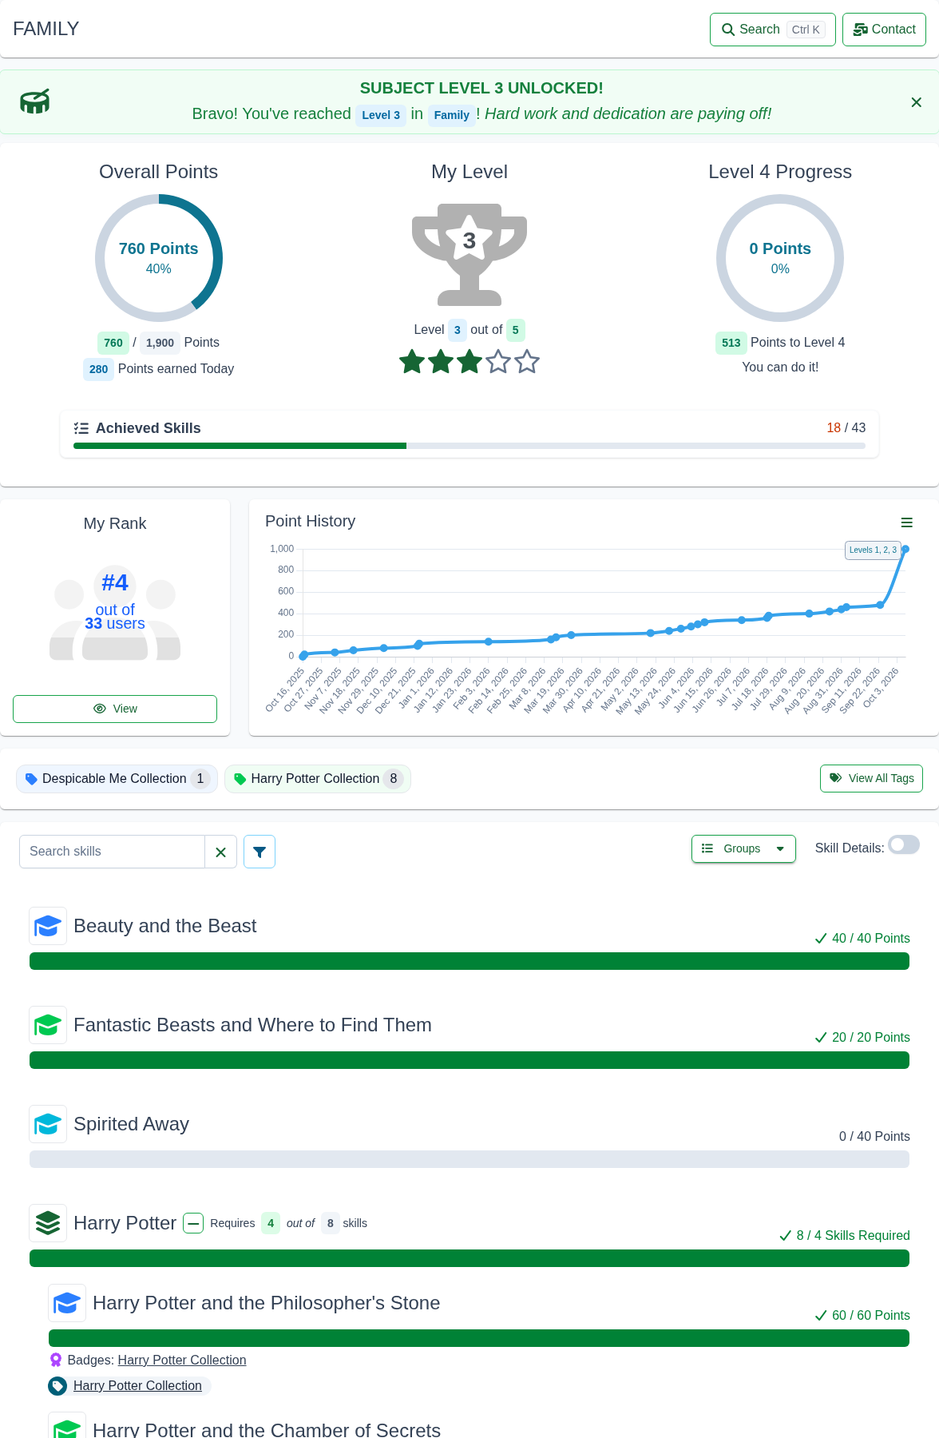
Task: Focus the Search skills input field
Action: point(112,852)
